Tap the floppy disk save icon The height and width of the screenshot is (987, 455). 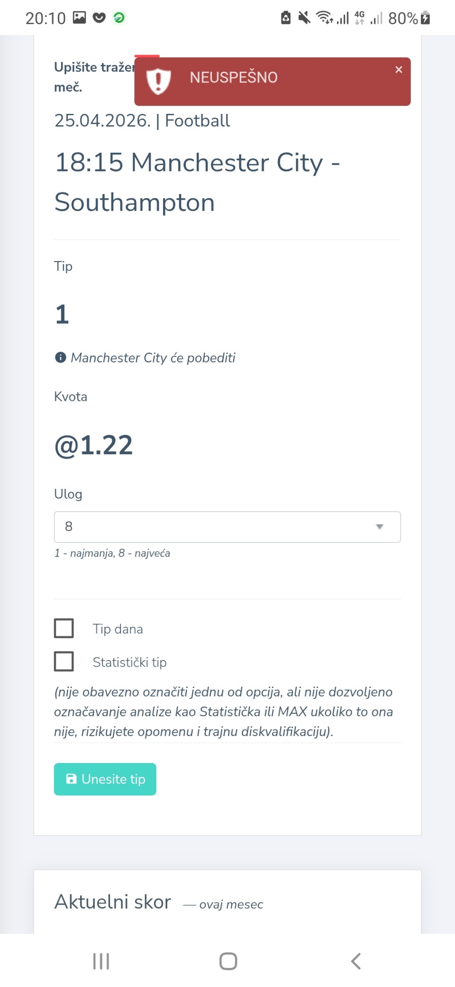71,779
